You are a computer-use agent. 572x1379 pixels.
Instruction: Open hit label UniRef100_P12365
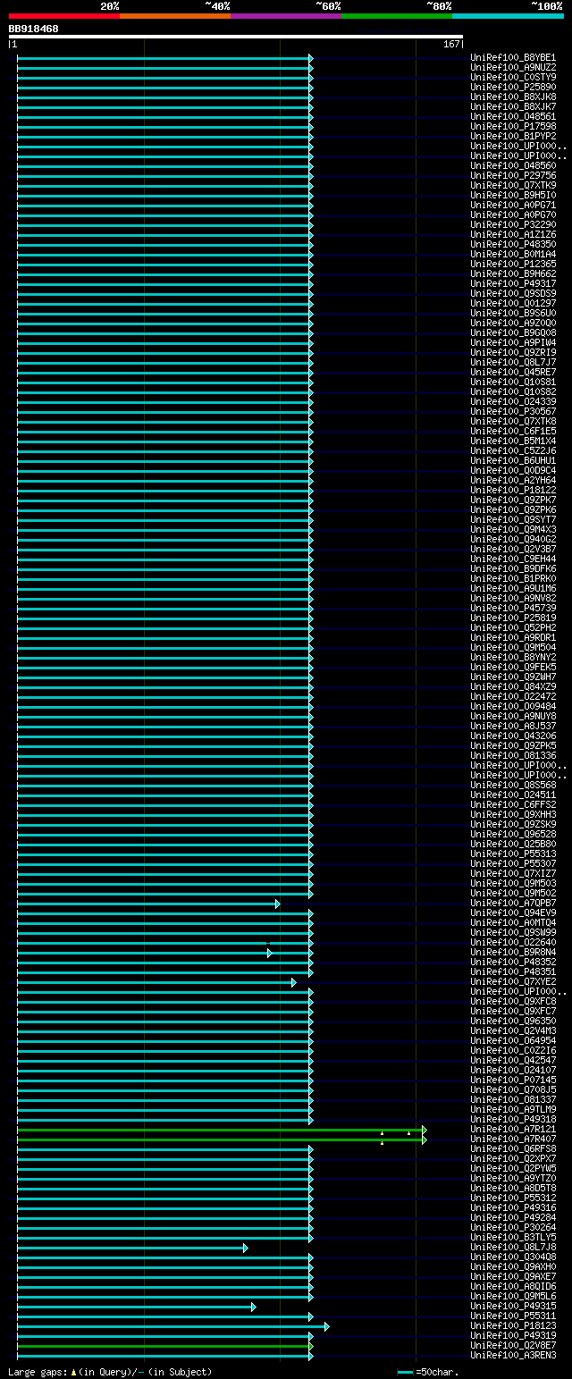coord(513,265)
